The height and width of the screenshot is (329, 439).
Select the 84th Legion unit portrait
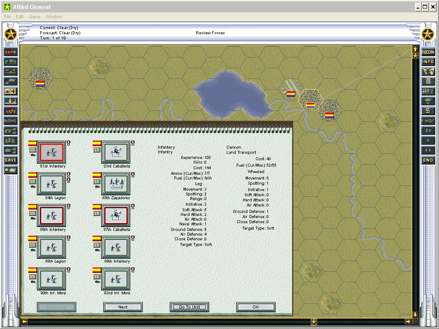tap(51, 184)
